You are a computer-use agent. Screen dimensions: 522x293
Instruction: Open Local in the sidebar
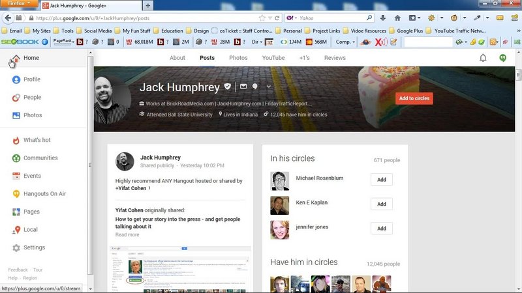[25, 230]
